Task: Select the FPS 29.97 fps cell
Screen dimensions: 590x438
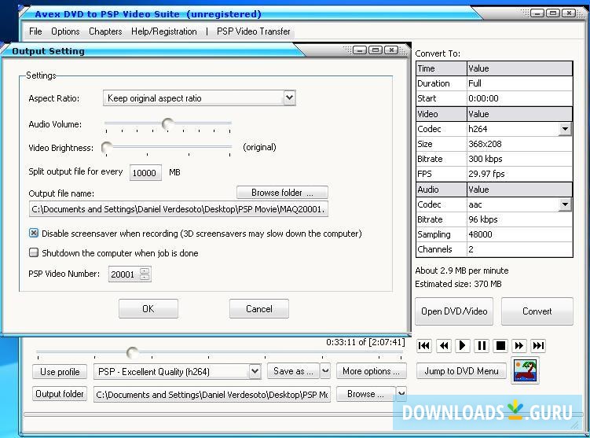Action: coord(519,174)
